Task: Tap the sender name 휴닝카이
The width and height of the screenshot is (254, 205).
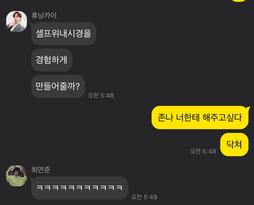Action: 44,16
